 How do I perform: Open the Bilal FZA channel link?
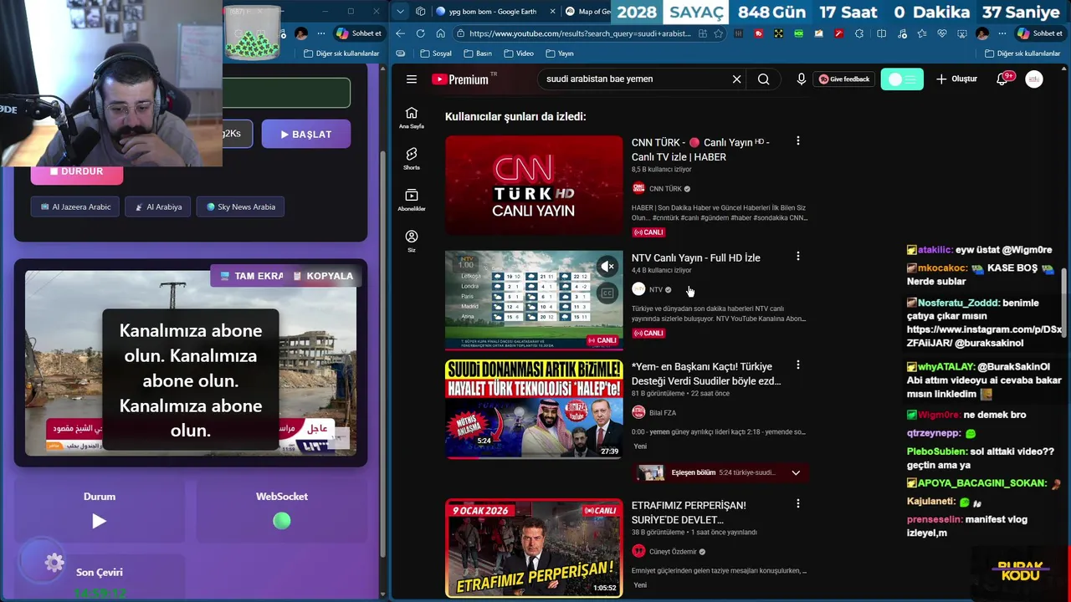662,413
